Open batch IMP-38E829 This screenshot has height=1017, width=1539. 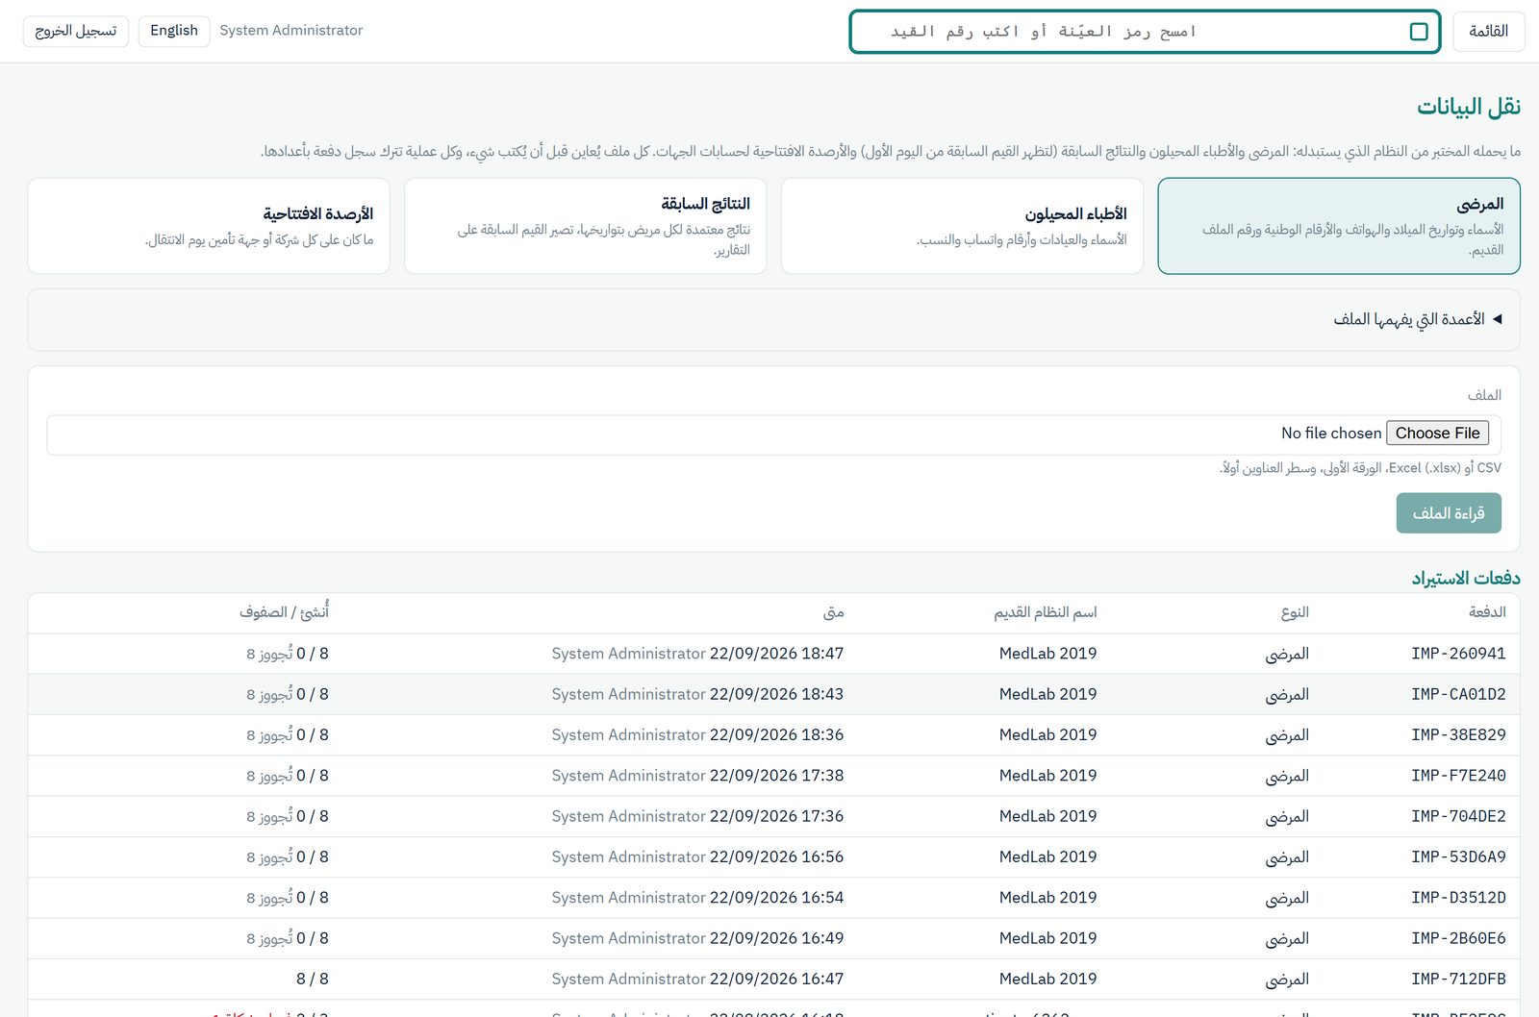tap(1458, 734)
